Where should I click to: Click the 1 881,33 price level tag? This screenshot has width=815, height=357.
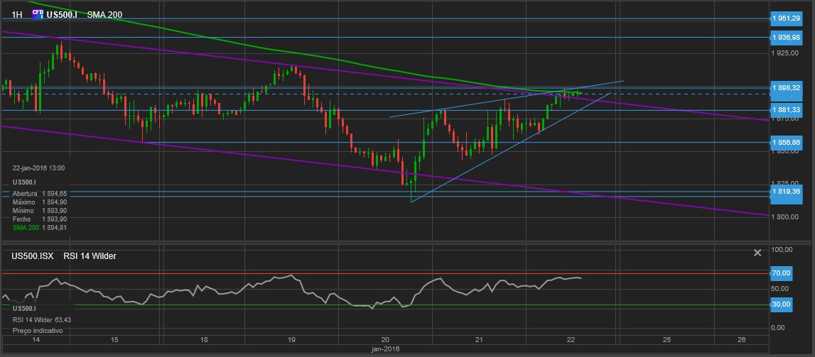click(786, 110)
